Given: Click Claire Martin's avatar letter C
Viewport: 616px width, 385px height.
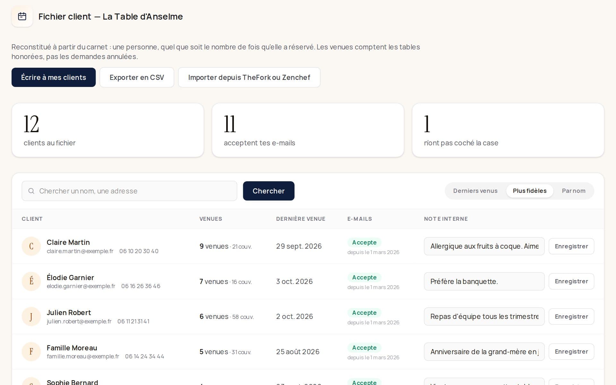Looking at the screenshot, I should click(x=31, y=246).
